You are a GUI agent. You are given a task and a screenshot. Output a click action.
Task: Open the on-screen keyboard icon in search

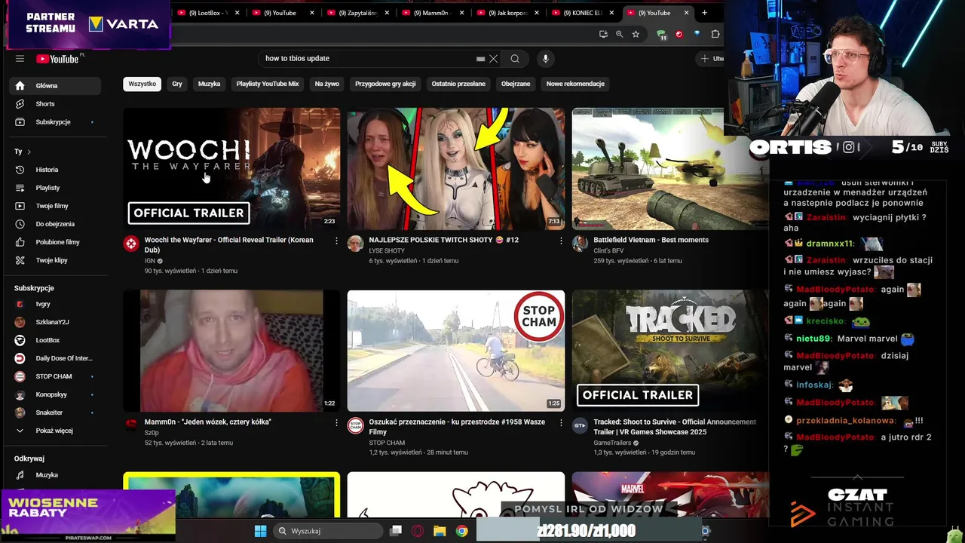480,59
